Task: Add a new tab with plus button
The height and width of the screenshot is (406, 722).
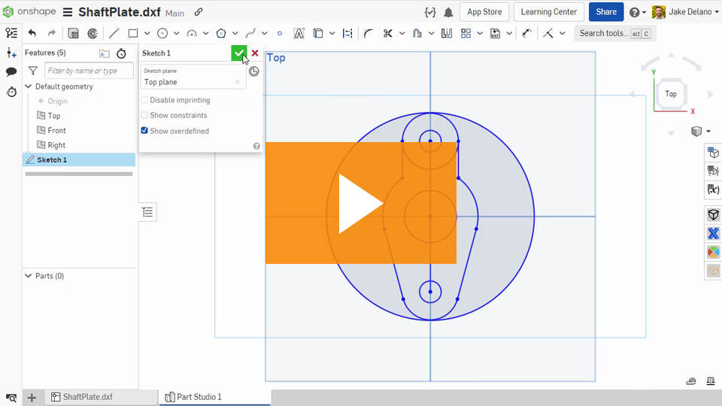Action: point(32,397)
